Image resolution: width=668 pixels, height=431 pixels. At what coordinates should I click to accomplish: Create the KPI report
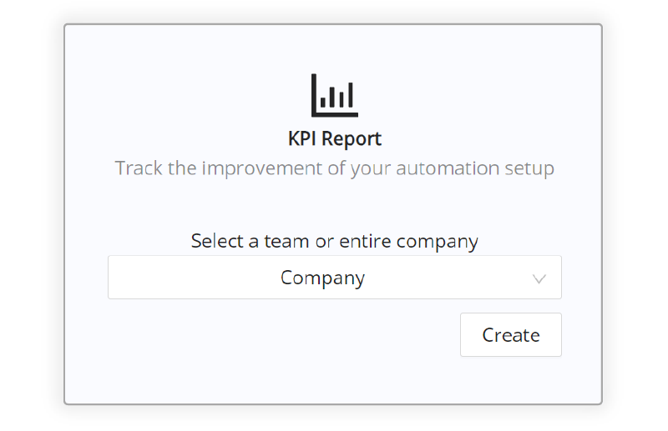511,335
